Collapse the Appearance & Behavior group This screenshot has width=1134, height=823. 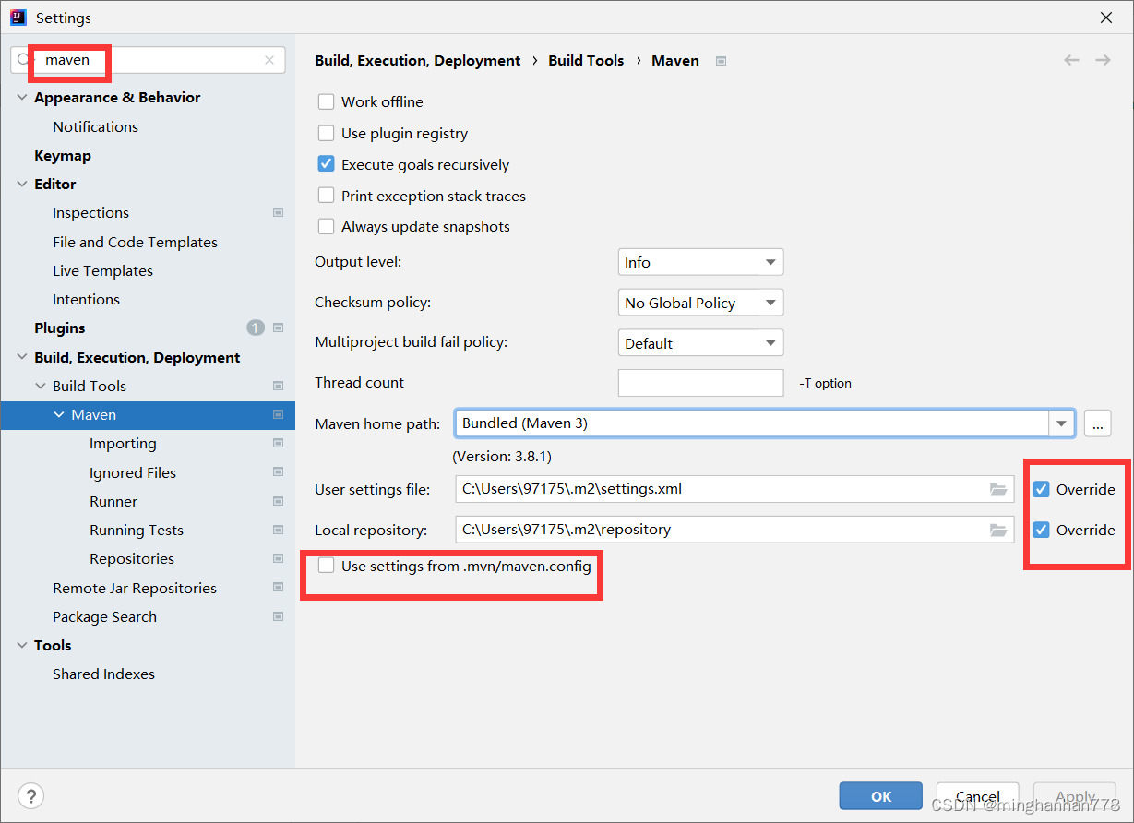pyautogui.click(x=22, y=97)
